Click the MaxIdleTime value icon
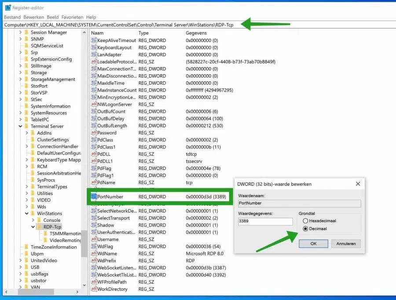 (x=94, y=83)
